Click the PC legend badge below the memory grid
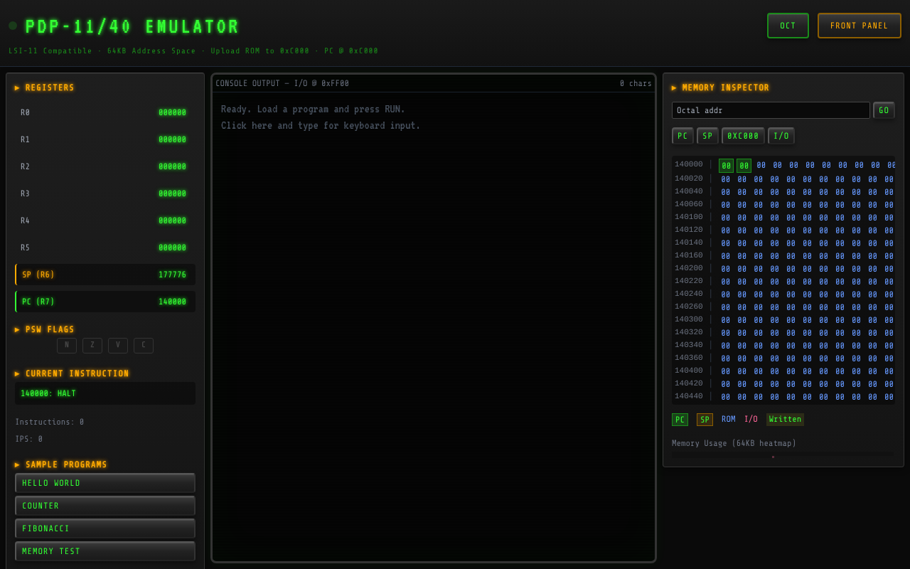The width and height of the screenshot is (910, 569). tap(680, 420)
